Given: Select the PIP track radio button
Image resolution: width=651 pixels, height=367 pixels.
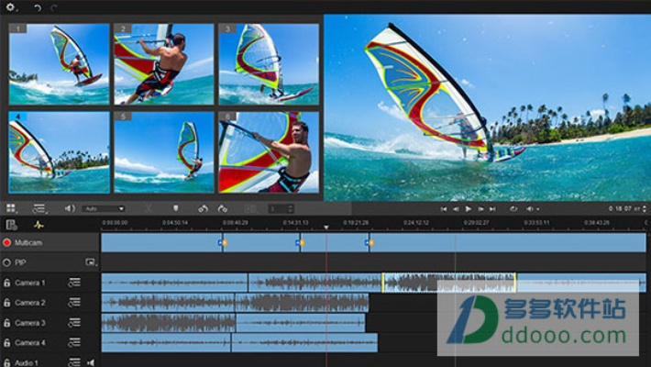Looking at the screenshot, I should pos(6,262).
